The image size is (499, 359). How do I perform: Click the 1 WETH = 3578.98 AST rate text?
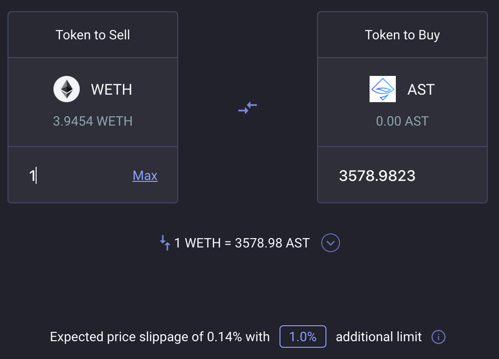242,243
